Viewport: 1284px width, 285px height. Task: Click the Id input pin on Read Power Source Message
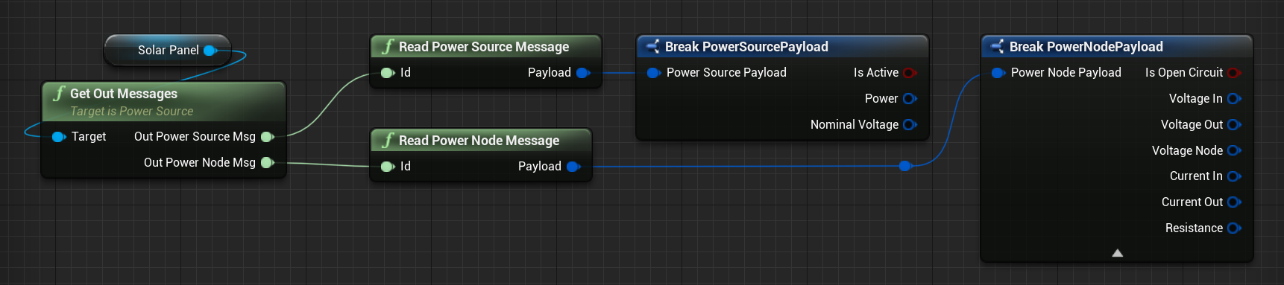click(388, 73)
